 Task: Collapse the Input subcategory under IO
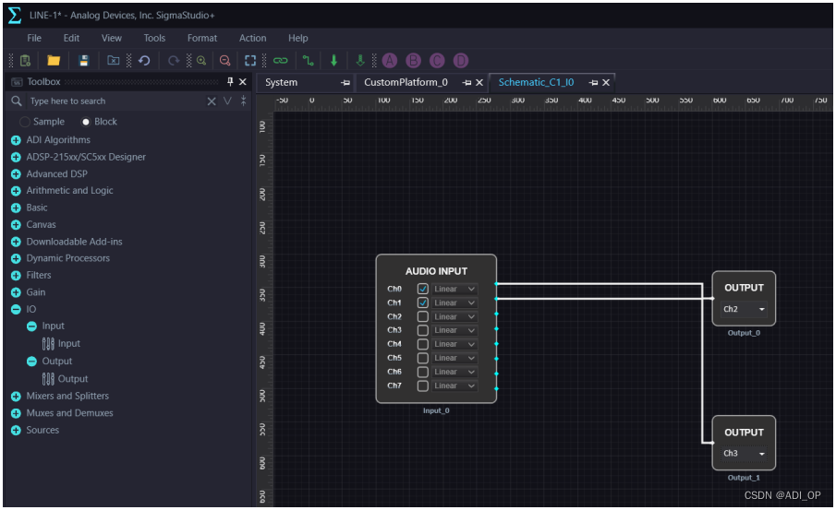pyautogui.click(x=32, y=326)
